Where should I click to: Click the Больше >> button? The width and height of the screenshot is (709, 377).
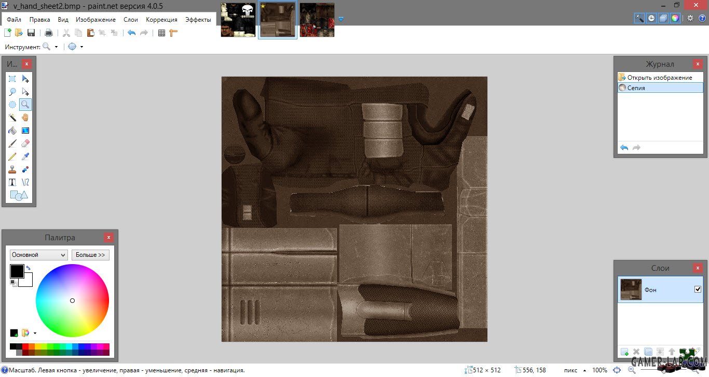click(x=90, y=255)
